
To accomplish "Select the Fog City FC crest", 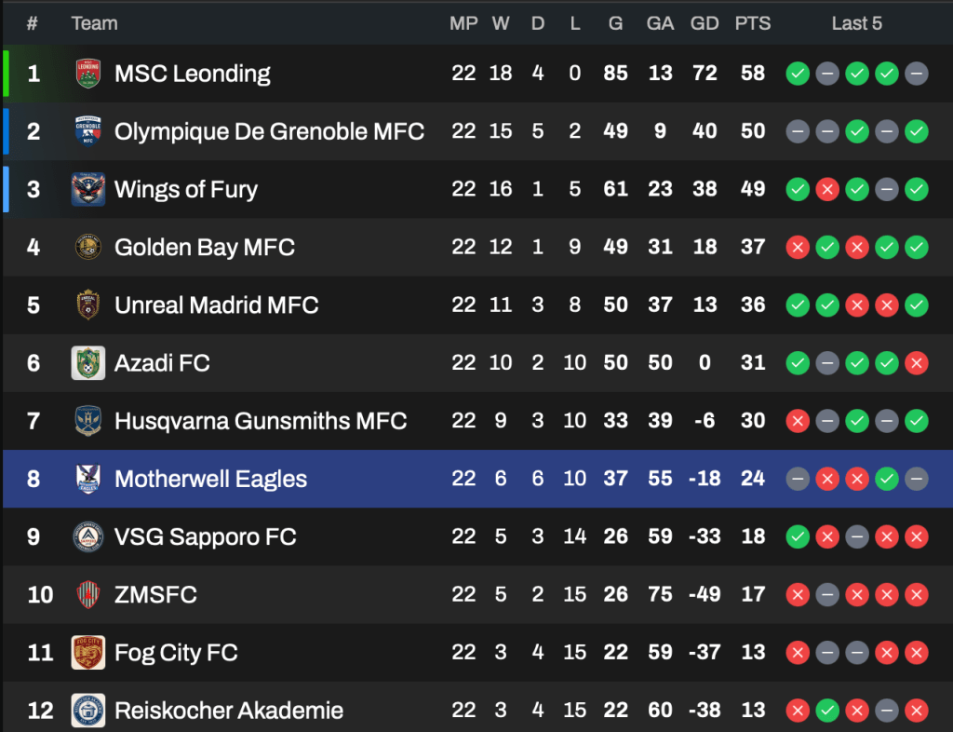I will click(x=88, y=652).
